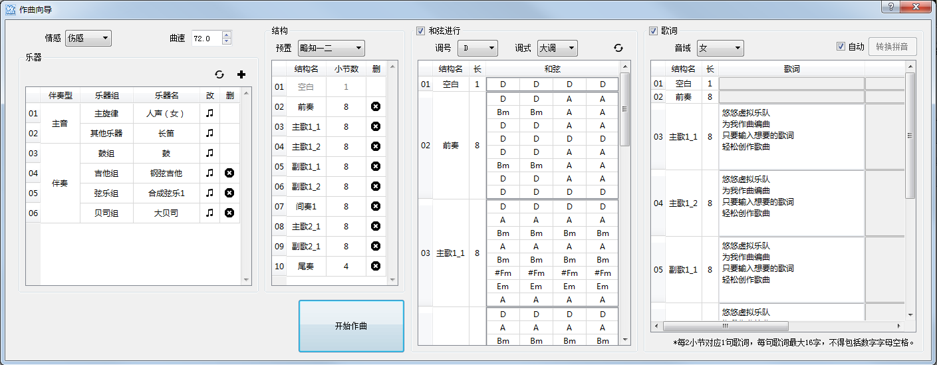This screenshot has height=365, width=937.
Task: Click the 开始作曲 button
Action: click(x=351, y=326)
